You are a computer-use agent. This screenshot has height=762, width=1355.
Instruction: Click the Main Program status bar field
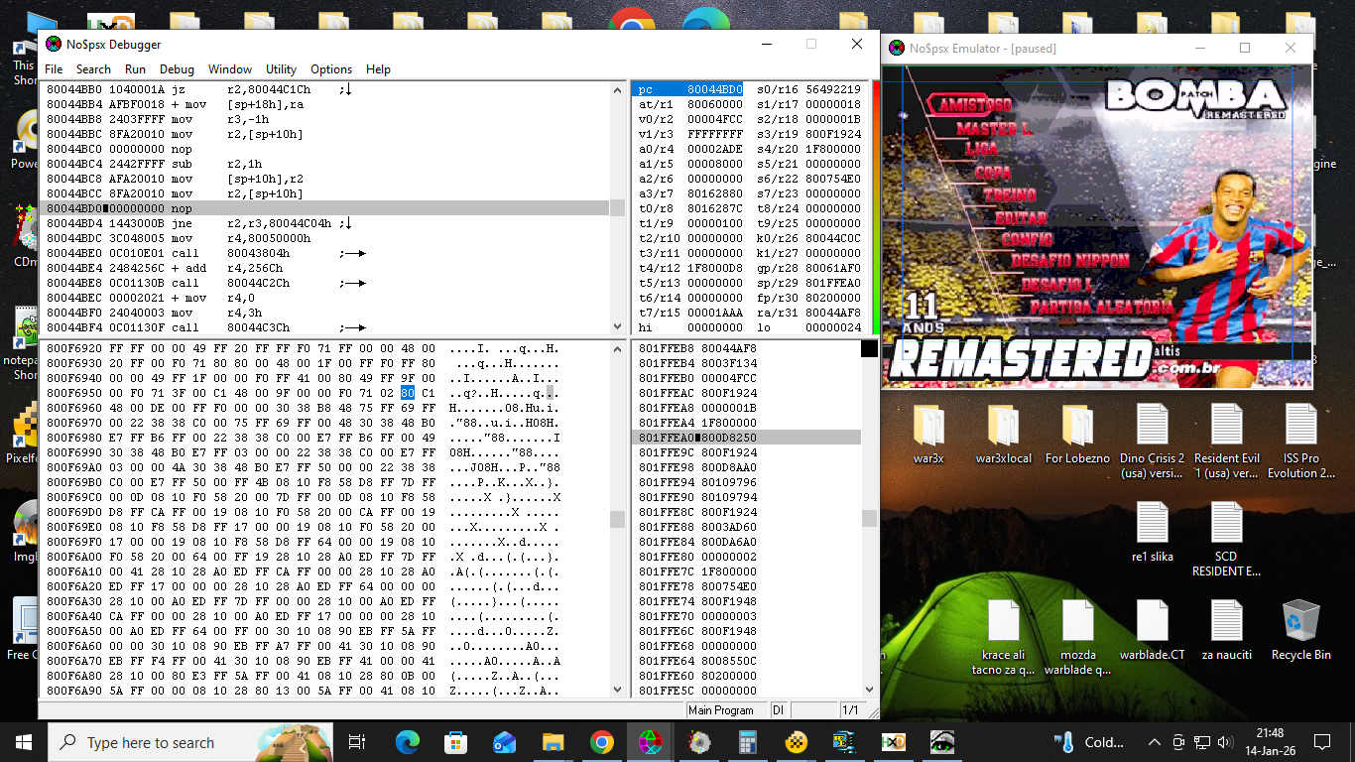point(726,710)
